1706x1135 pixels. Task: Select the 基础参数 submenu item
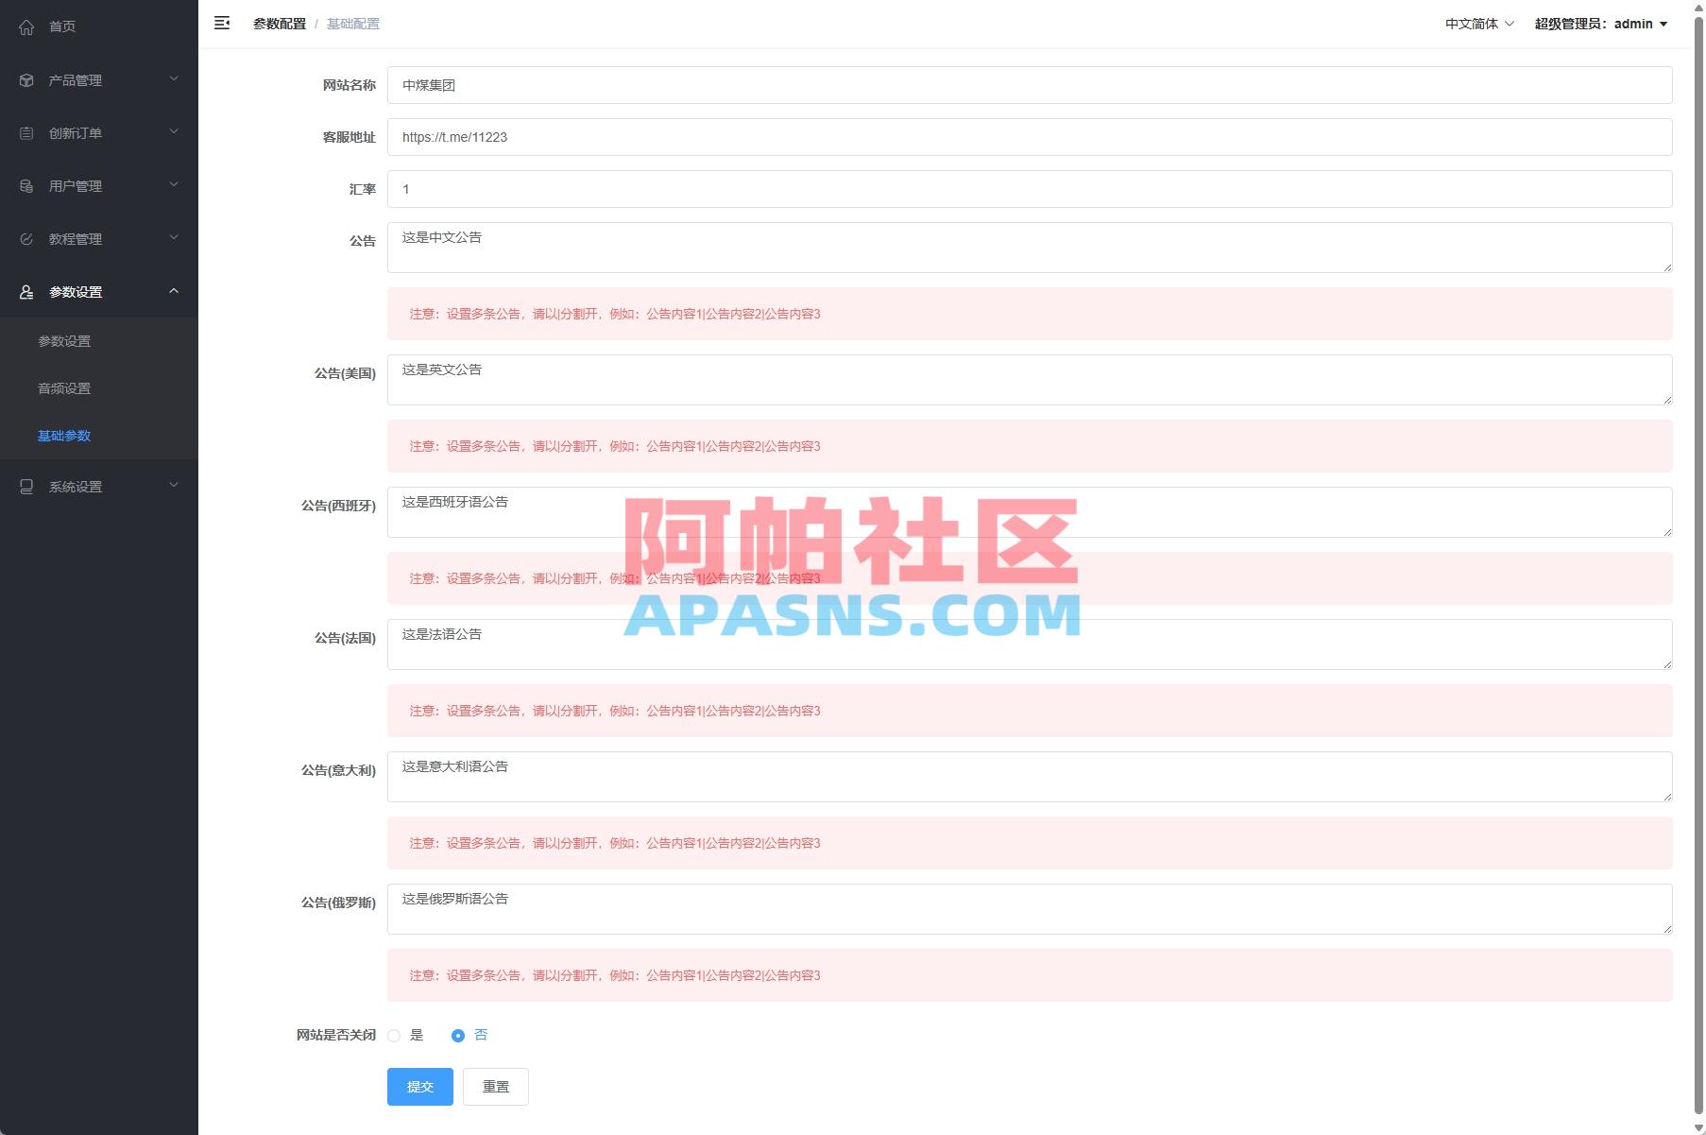point(63,436)
